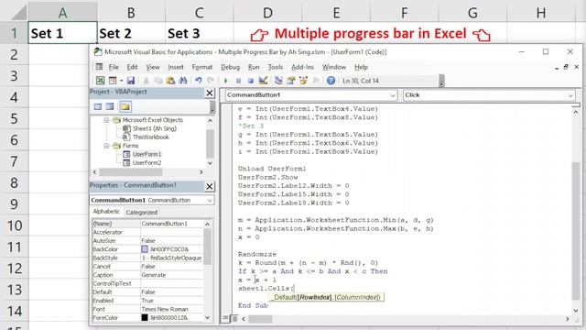Open the Debug menu
The width and height of the screenshot is (586, 330).
230,67
